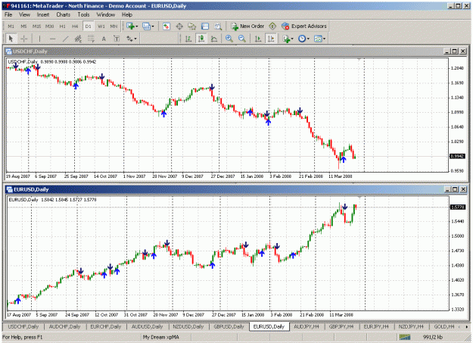Viewport: 473px width, 343px height.
Task: Open the Help menu
Action: 127,14
